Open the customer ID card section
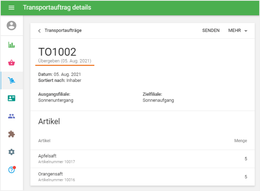Image resolution: width=260 pixels, height=191 pixels. pyautogui.click(x=12, y=98)
